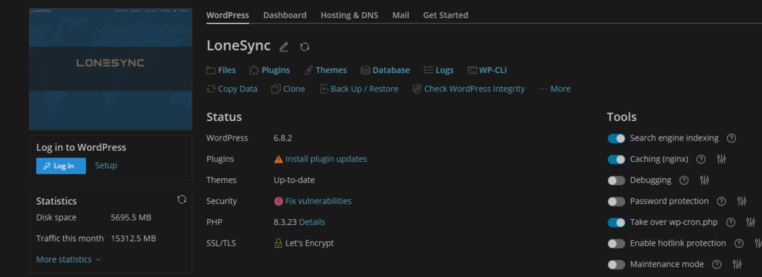Click help icon for Take over wp-cron.php

point(730,222)
